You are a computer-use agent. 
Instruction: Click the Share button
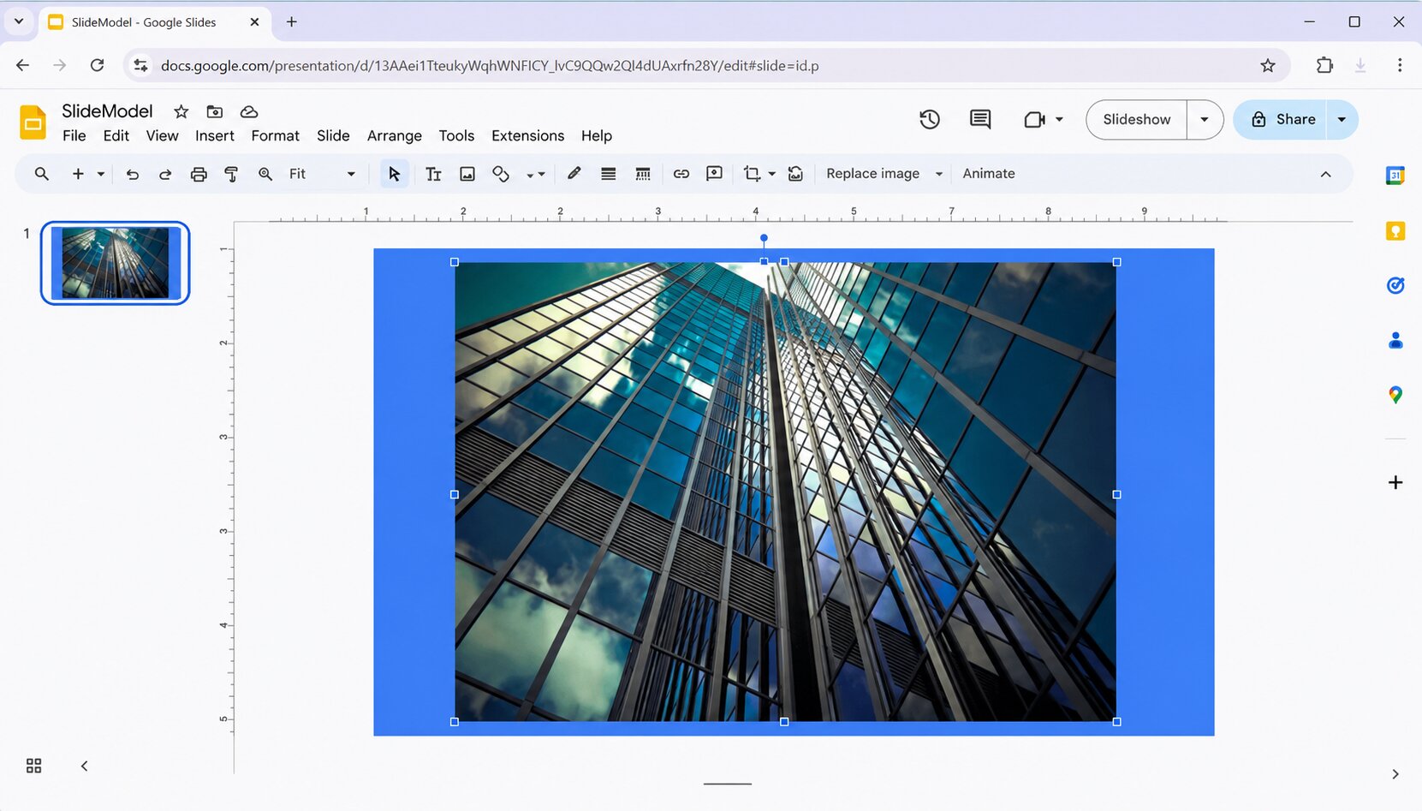pos(1281,120)
